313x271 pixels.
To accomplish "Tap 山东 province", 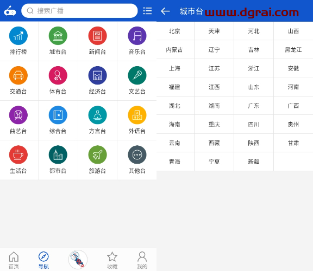I will point(254,87).
